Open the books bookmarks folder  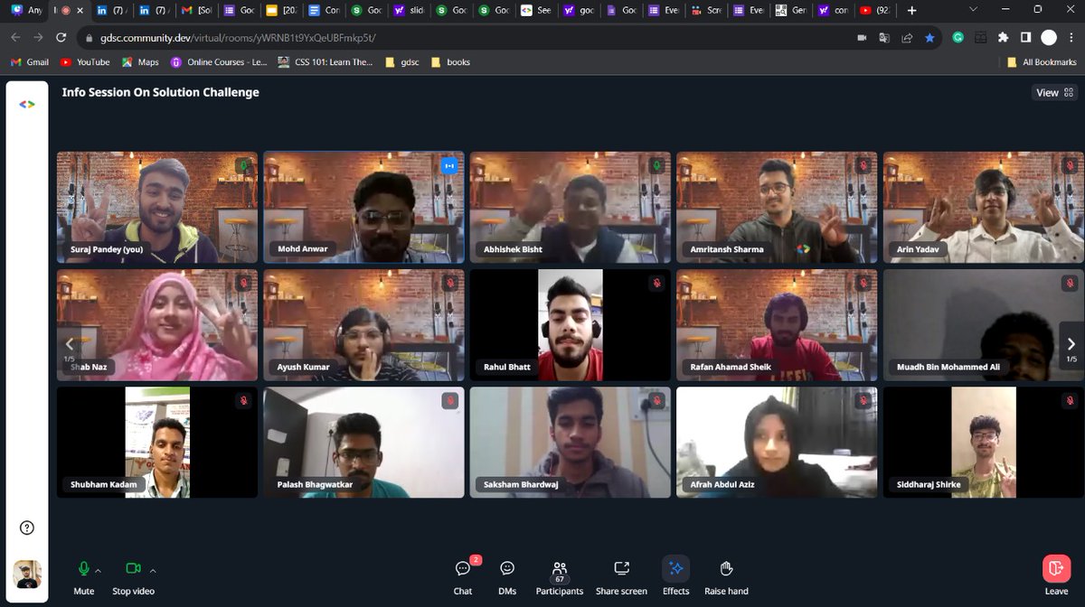(x=451, y=62)
